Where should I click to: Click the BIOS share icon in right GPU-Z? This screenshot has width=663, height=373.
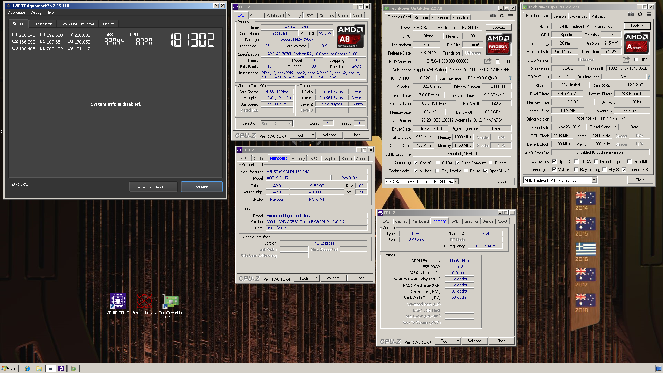tap(626, 60)
